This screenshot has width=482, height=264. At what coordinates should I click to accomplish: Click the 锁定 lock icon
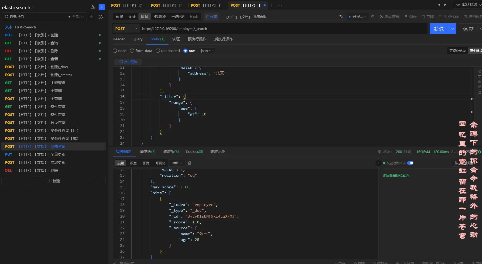click(x=406, y=17)
